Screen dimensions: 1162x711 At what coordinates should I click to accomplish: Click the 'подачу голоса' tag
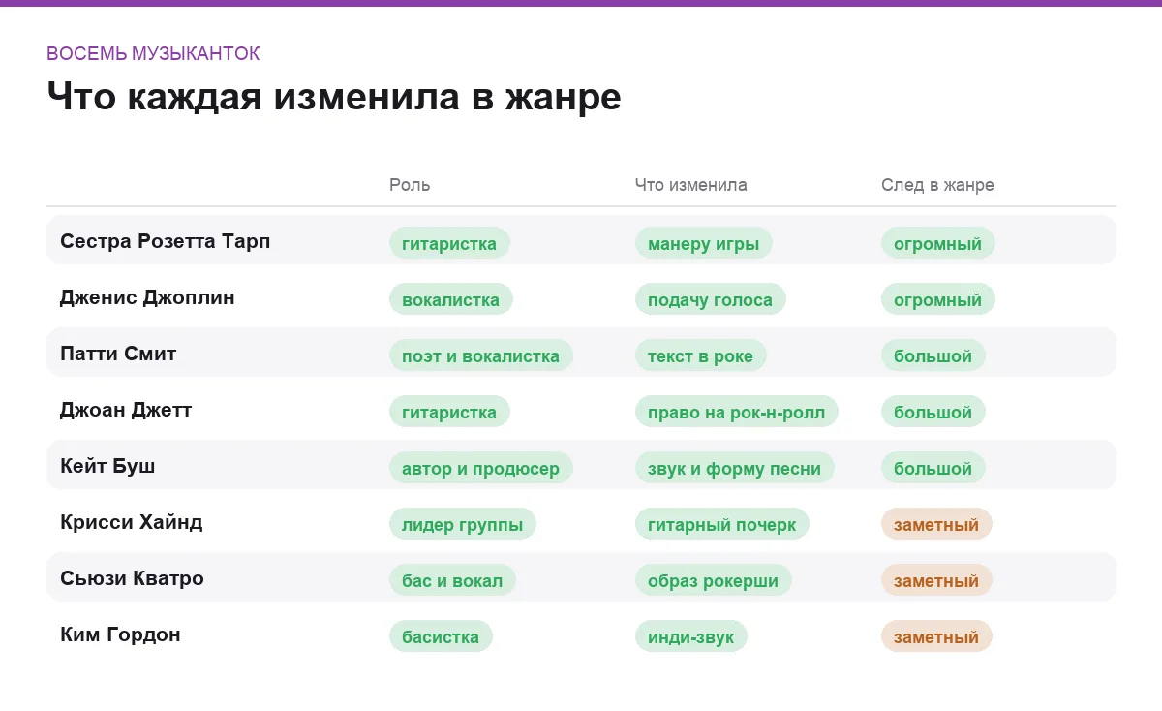click(x=711, y=299)
